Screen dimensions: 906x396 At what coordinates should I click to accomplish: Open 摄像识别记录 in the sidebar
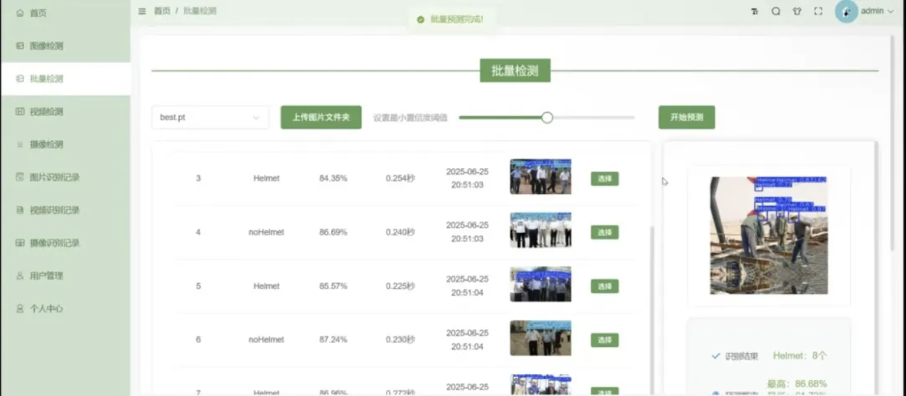click(x=65, y=243)
